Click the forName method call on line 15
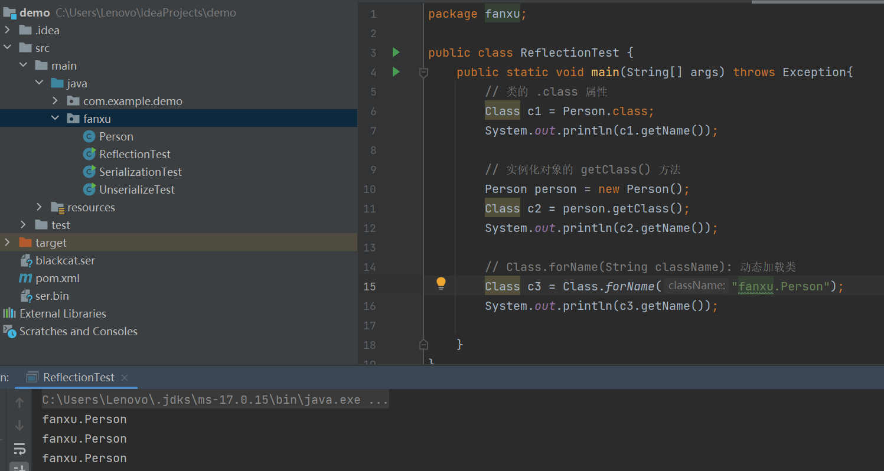884x471 pixels. 630,287
